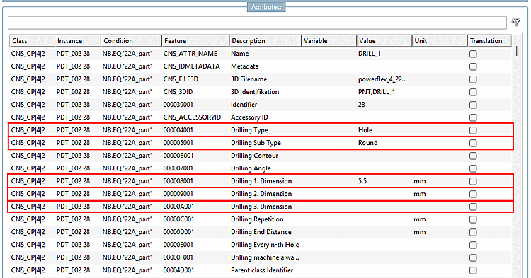
Task: Click the filter funnel icon
Action: click(516, 23)
